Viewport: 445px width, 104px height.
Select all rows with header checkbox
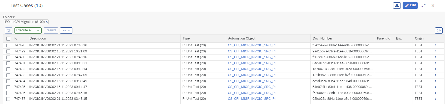[8, 38]
